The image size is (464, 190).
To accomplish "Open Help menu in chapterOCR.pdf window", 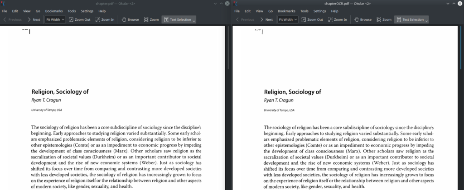I will point(335,11).
